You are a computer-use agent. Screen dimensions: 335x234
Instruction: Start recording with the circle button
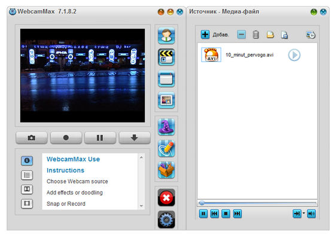[66, 138]
